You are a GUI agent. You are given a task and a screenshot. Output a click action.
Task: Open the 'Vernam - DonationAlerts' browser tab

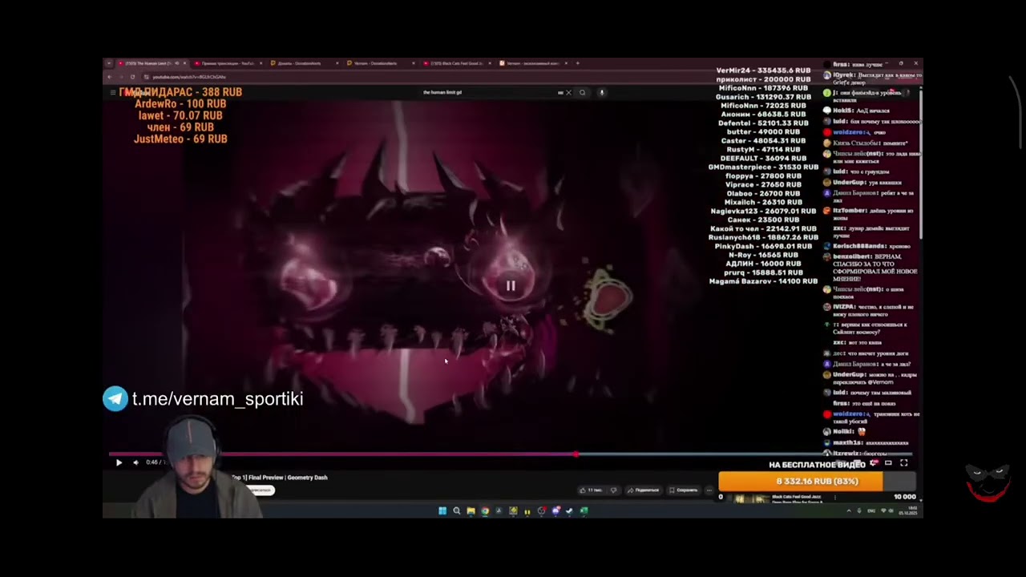coord(380,63)
